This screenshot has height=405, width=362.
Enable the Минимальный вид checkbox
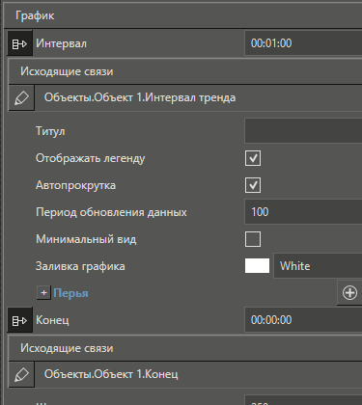pyautogui.click(x=253, y=239)
